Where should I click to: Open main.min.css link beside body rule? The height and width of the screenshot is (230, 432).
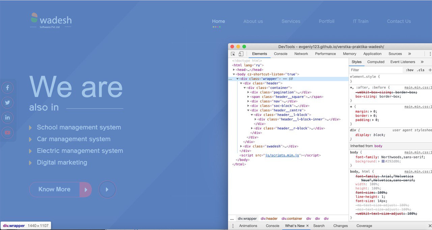[418, 152]
